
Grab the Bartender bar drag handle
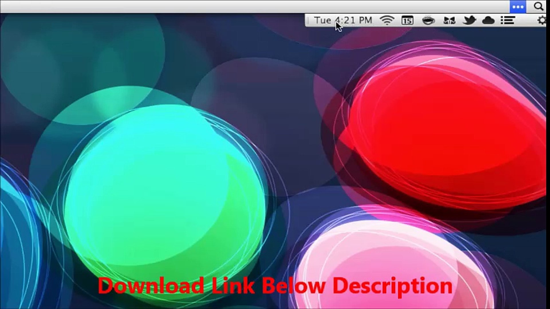(x=307, y=20)
